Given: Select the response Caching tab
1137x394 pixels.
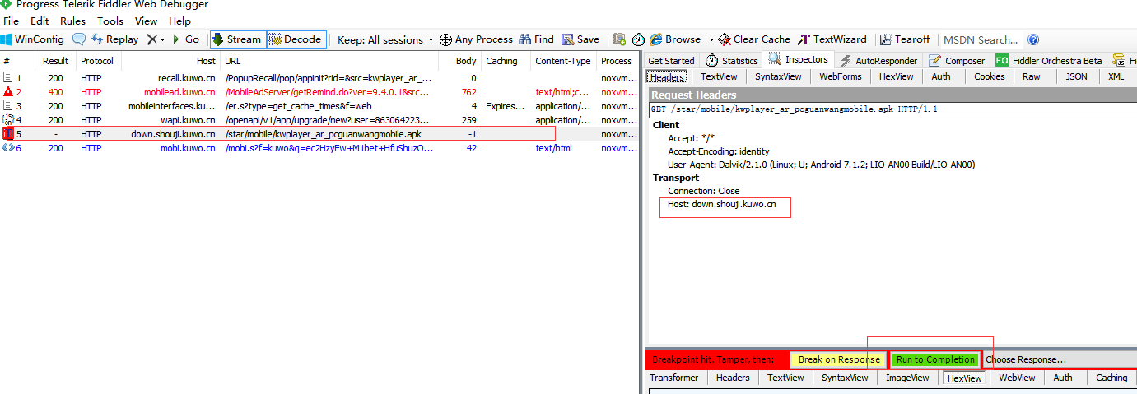Looking at the screenshot, I should coord(1111,378).
